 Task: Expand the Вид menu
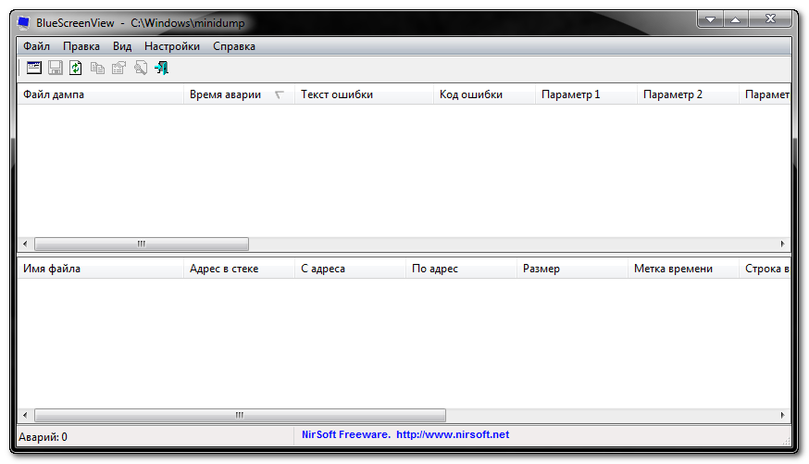[122, 45]
